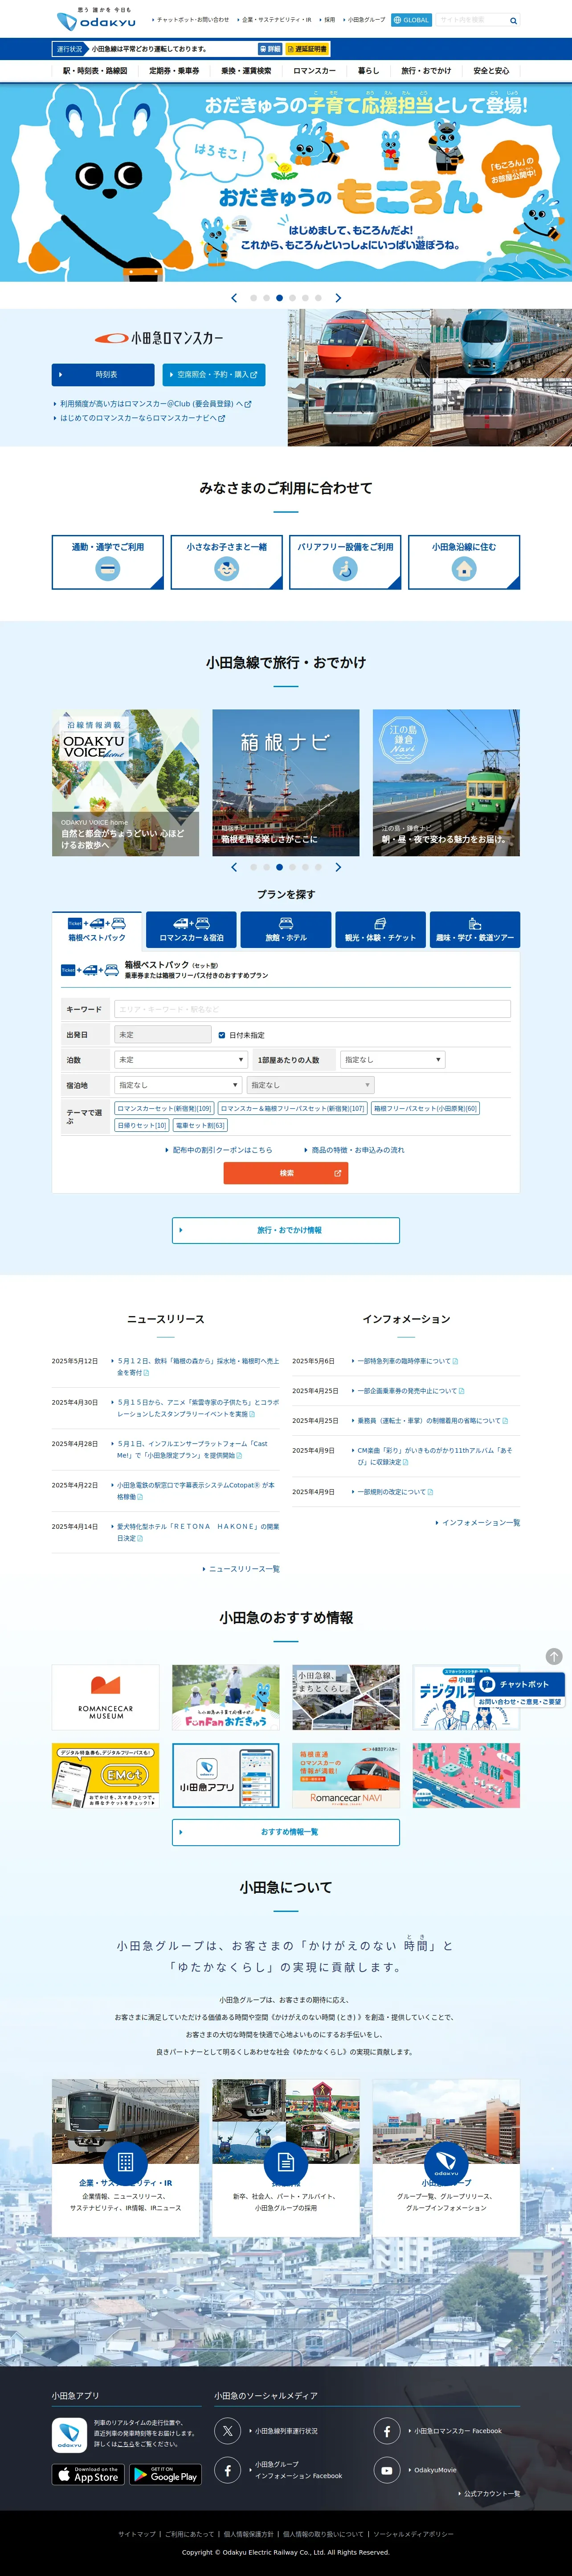The height and width of the screenshot is (2576, 572).
Task: Click 旅行・おでかけ情報 button
Action: tap(286, 1230)
